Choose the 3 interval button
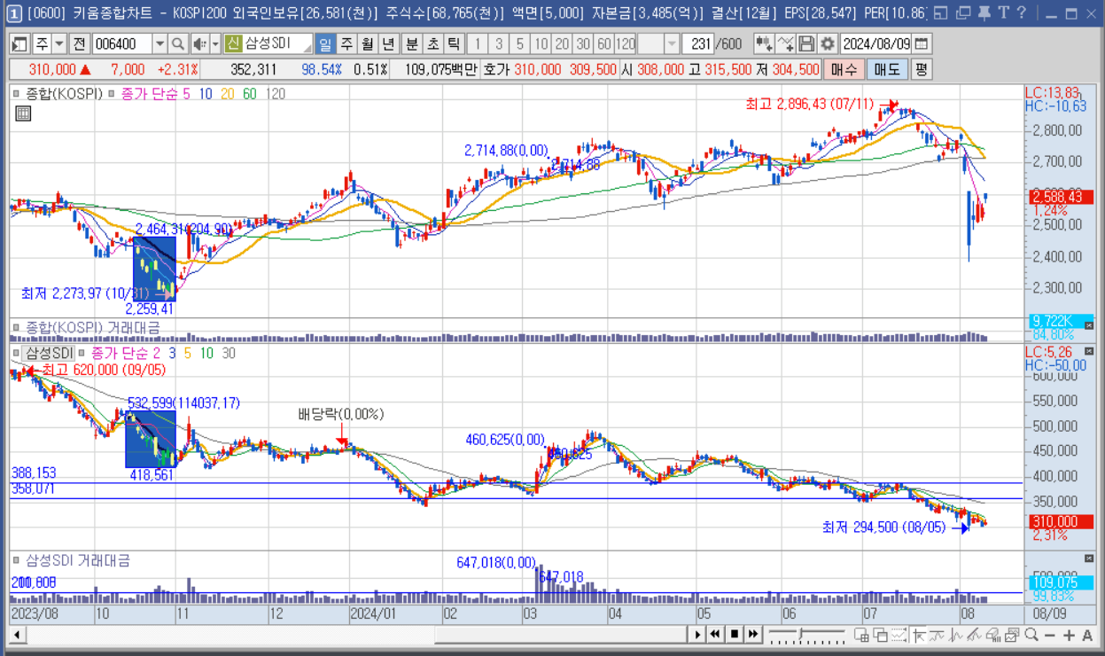 [x=498, y=44]
